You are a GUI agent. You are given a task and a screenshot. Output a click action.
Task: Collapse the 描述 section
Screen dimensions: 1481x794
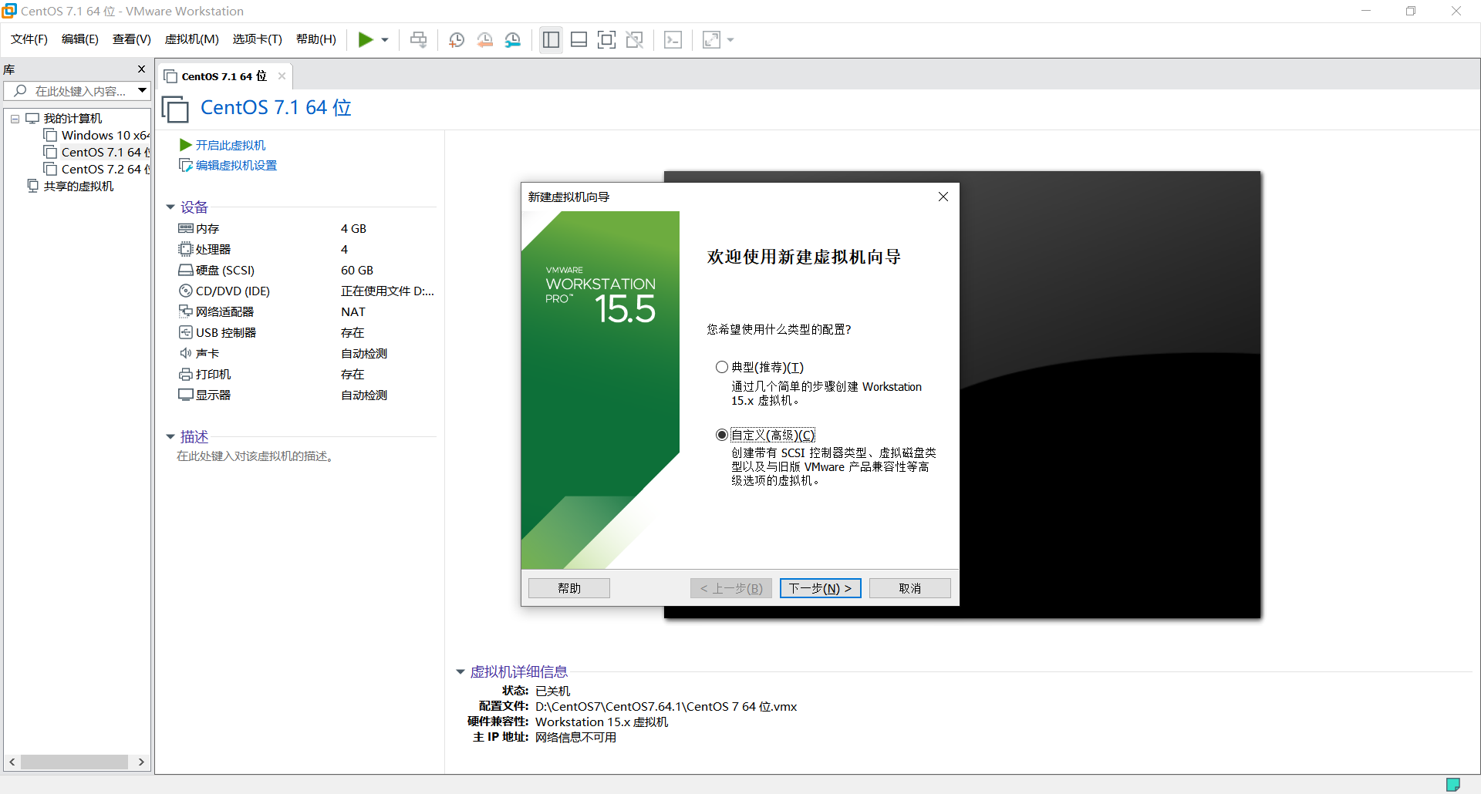170,437
